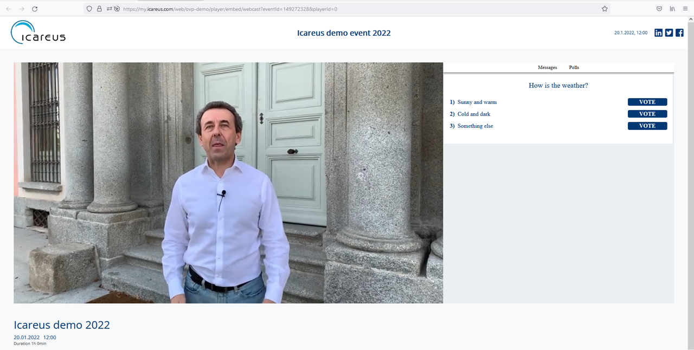Share the event on Twitter
The height and width of the screenshot is (350, 694).
point(669,33)
